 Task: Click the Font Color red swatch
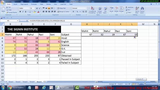coord(38,12)
